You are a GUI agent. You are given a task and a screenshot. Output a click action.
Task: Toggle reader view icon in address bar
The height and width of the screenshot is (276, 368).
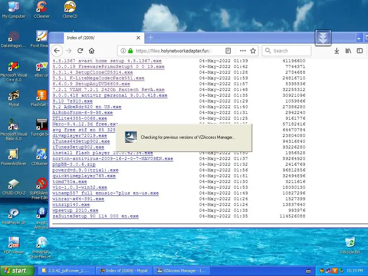228,51
